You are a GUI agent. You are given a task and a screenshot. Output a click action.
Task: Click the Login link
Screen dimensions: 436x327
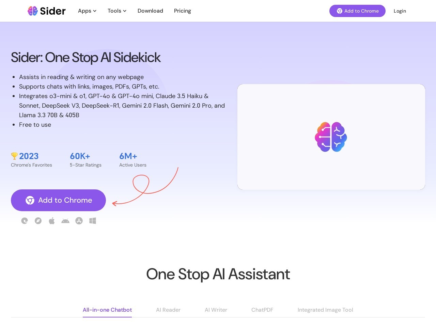[x=400, y=11]
